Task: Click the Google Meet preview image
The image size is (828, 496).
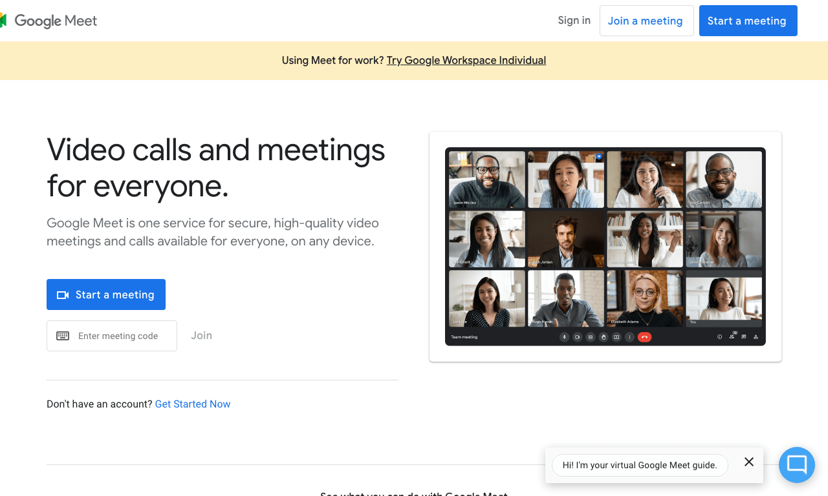Action: 605,247
